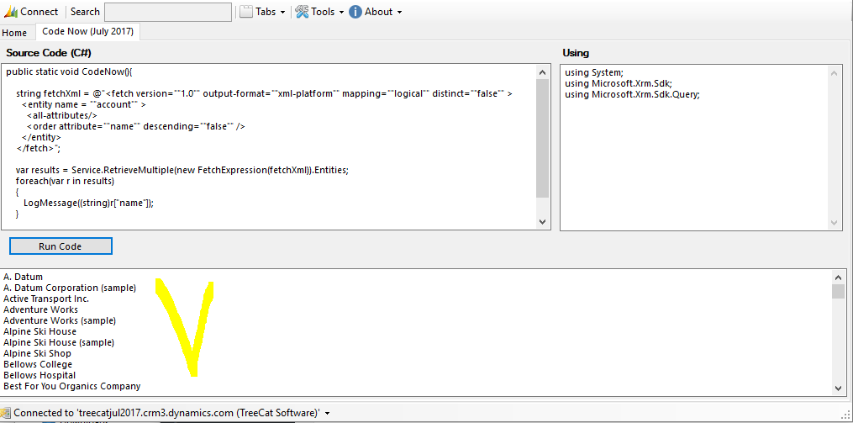Image resolution: width=853 pixels, height=423 pixels.
Task: Click in the Using statements text box
Action: (x=693, y=151)
